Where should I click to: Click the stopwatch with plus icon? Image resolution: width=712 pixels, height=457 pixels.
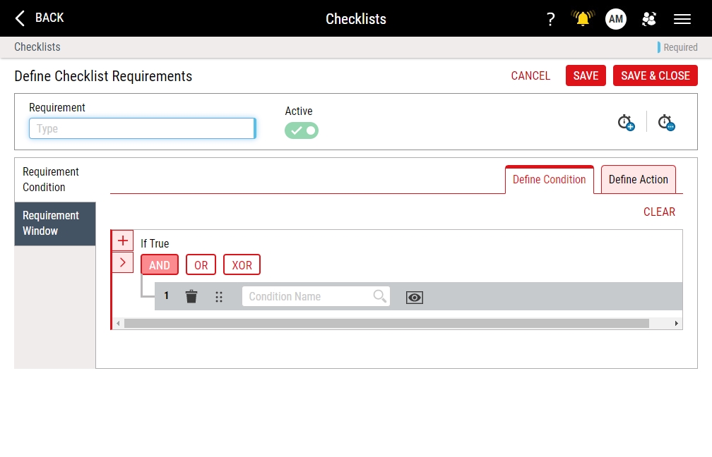(626, 123)
